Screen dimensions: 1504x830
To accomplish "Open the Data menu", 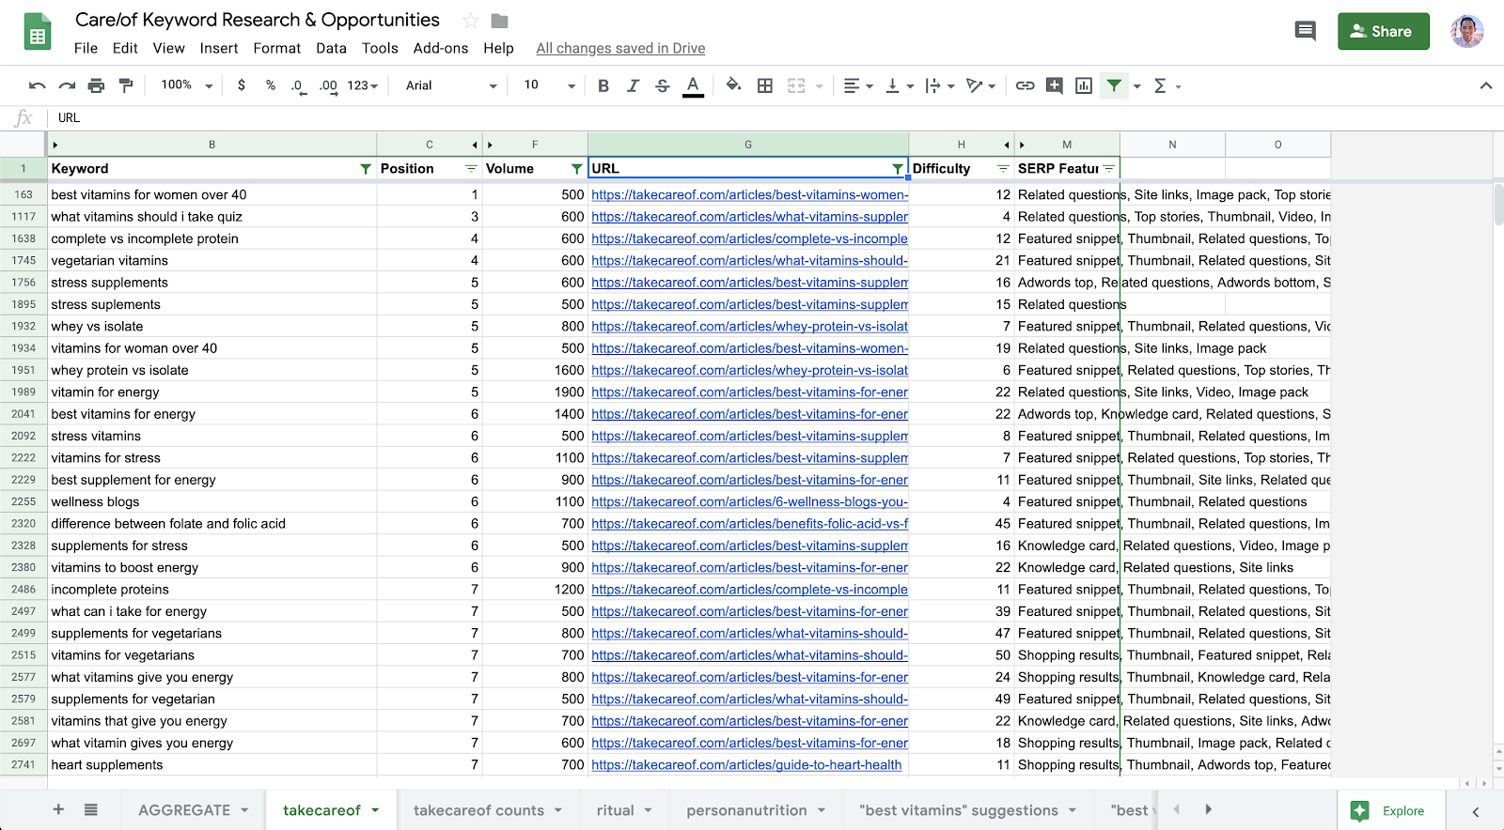I will [331, 48].
